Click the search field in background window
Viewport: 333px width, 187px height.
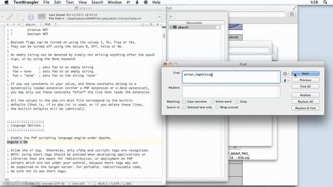[257, 14]
